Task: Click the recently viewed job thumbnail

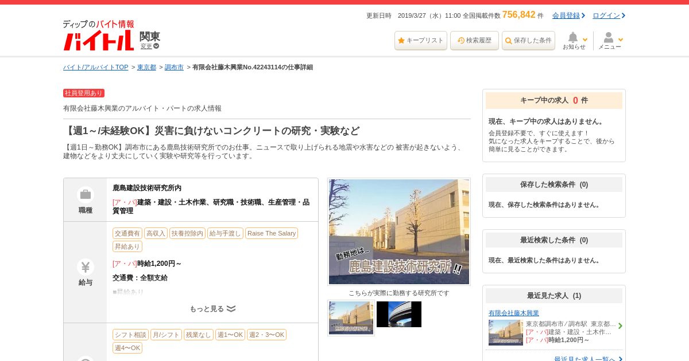Action: 506,332
